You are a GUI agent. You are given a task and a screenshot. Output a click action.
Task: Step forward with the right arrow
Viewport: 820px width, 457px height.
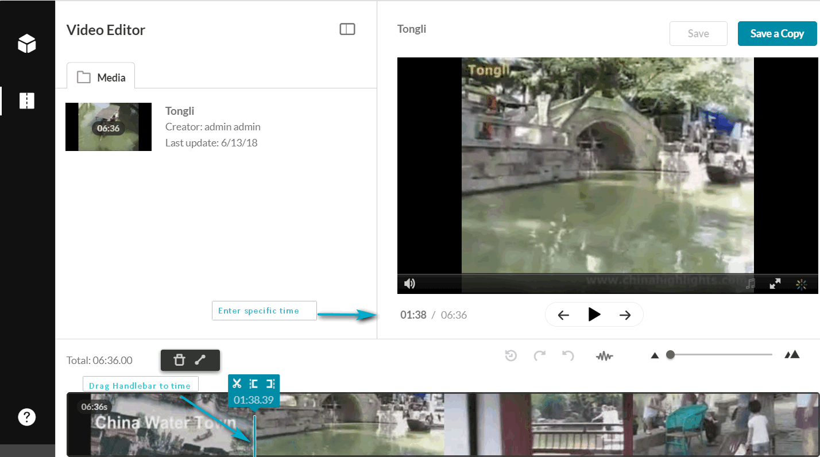click(625, 315)
